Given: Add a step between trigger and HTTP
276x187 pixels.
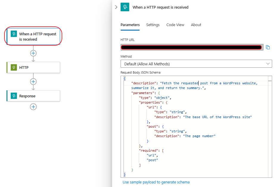Looking at the screenshot, I should (33, 53).
